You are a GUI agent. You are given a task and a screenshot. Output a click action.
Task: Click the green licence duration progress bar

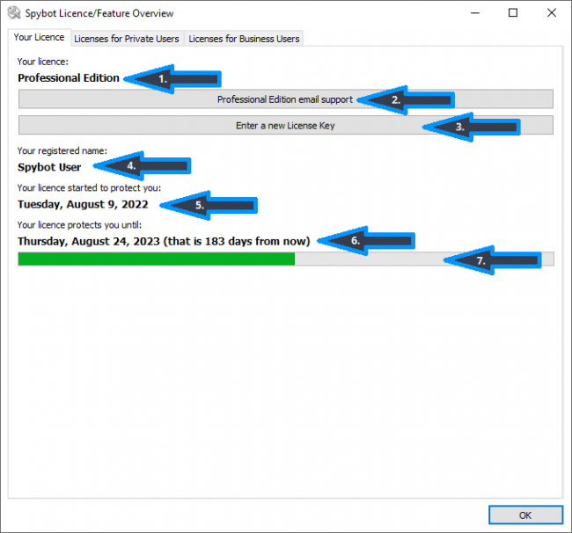point(286,259)
